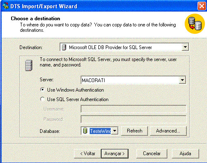The height and width of the screenshot is (163, 207).
Task: Click the Database: label
Action: coord(50,131)
